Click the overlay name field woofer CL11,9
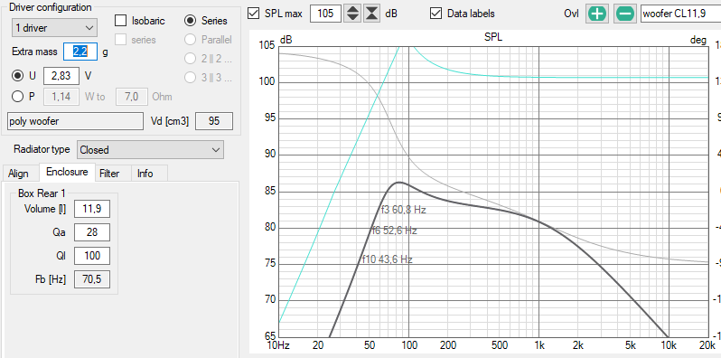 (x=680, y=14)
